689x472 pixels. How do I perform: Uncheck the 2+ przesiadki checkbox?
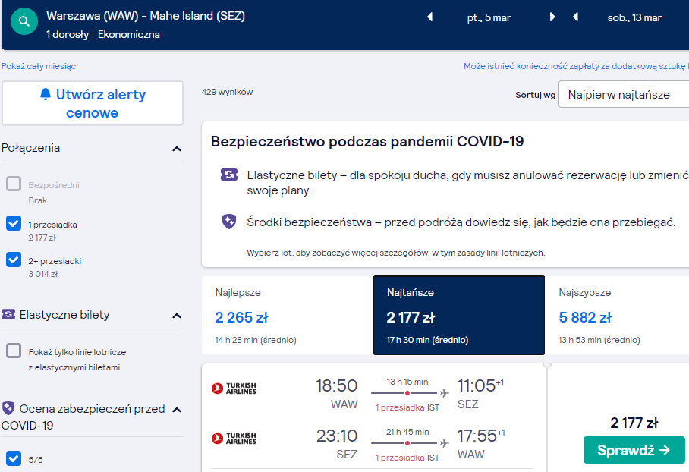pos(14,260)
